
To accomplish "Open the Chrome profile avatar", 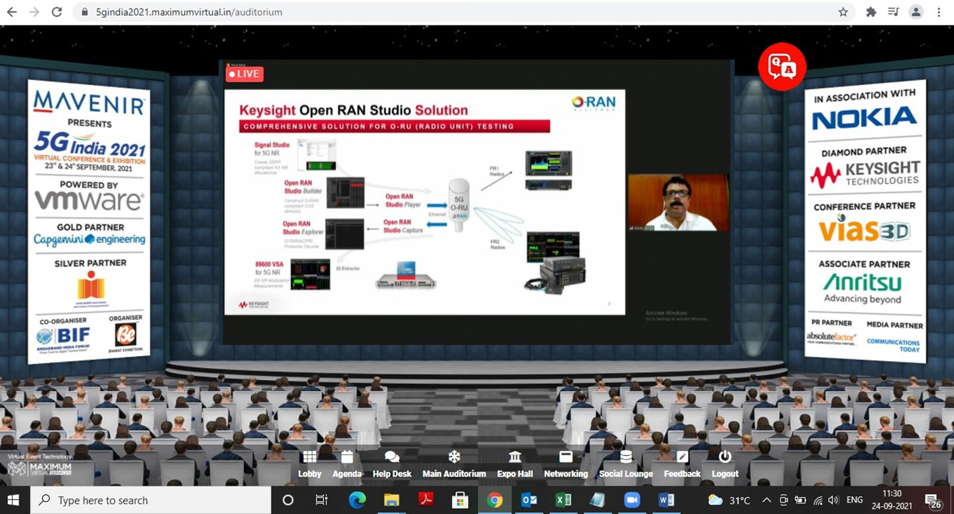I will [x=916, y=12].
